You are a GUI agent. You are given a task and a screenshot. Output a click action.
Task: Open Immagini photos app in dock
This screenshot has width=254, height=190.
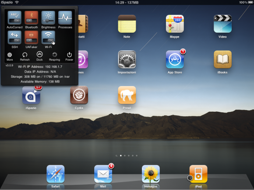(x=151, y=174)
